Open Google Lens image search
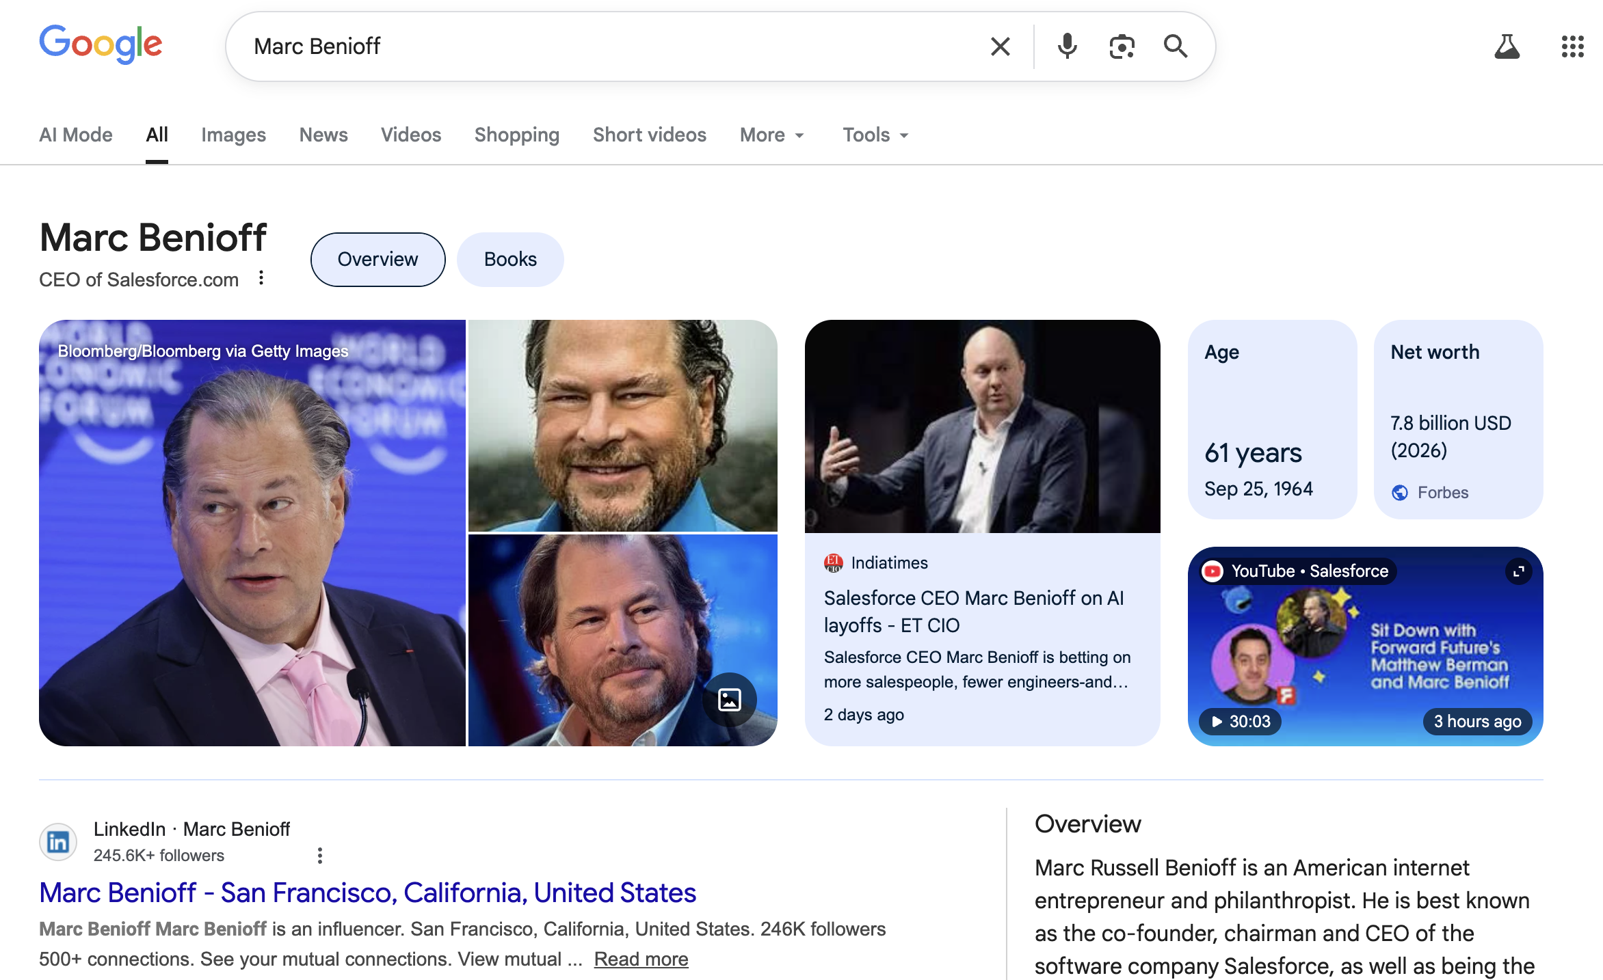Image resolution: width=1603 pixels, height=980 pixels. pos(1122,46)
